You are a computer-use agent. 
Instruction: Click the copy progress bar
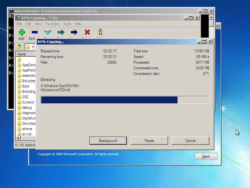pos(125,100)
